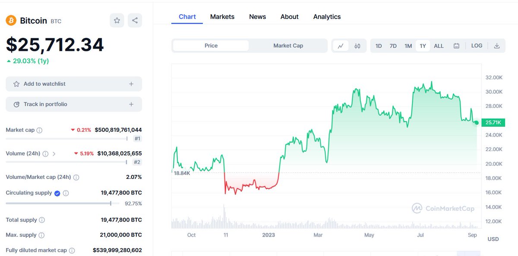This screenshot has width=518, height=256.
Task: Click the volume rank bar
Action: tap(66, 162)
